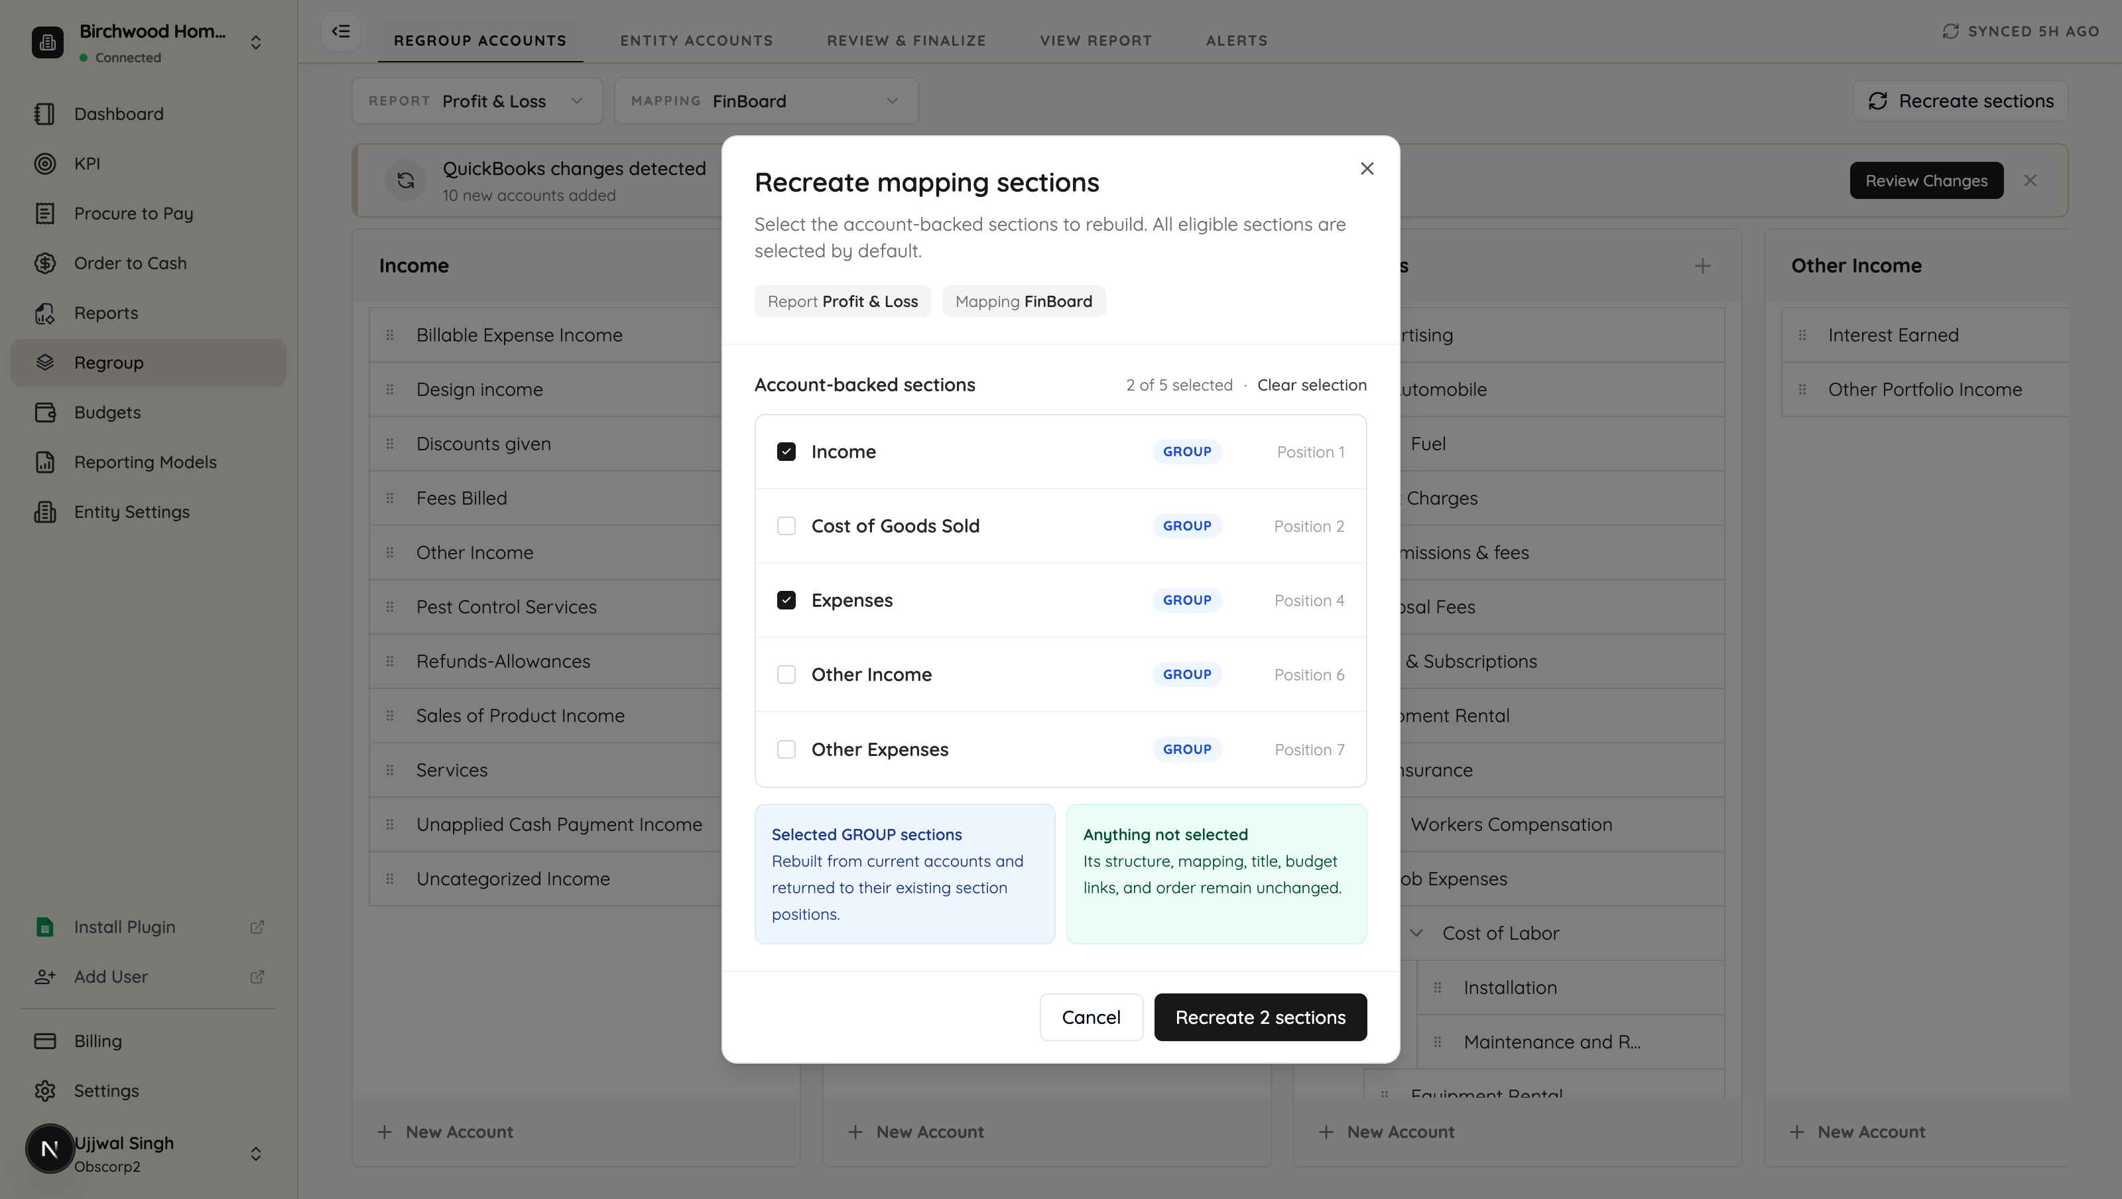Add New Account under Other Income column
This screenshot has width=2122, height=1199.
pos(1857,1131)
